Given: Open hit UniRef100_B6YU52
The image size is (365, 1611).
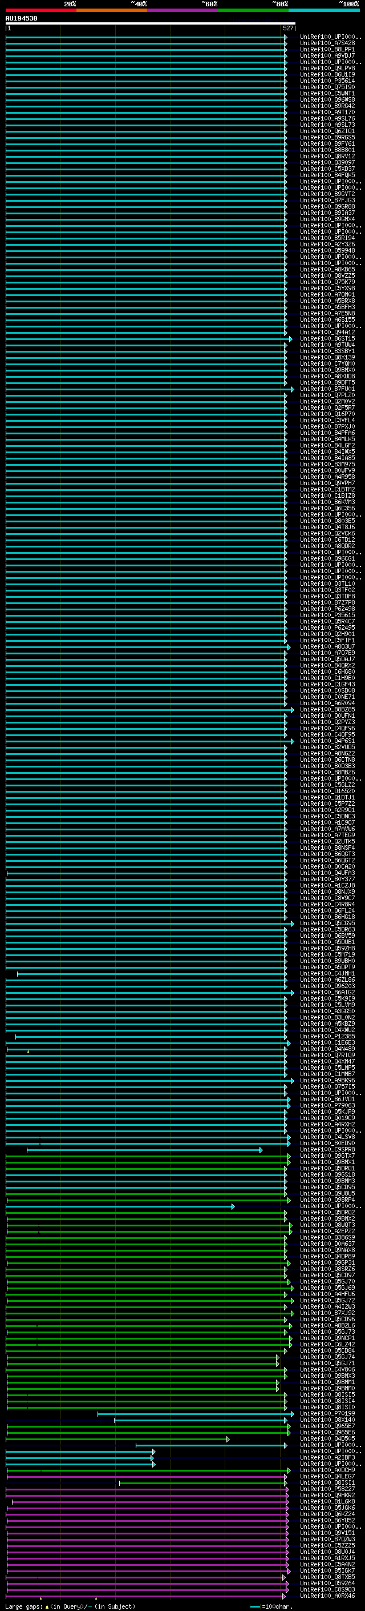Looking at the screenshot, I should point(327,1520).
